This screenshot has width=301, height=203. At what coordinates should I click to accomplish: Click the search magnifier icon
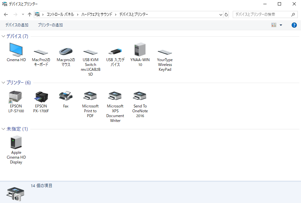[x=293, y=14]
